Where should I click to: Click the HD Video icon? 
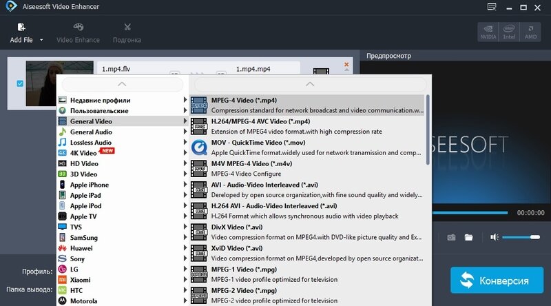[62, 163]
